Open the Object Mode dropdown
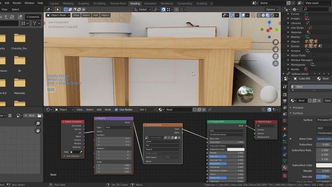Viewport: 332px width, 187px height. pyautogui.click(x=58, y=15)
